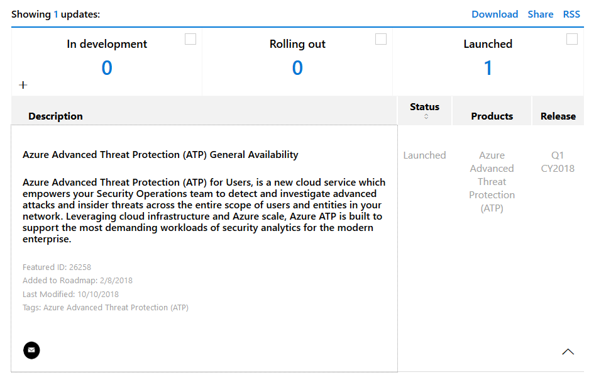611x377 pixels.
Task: Open the Azure ATP General Availability title
Action: [x=160, y=155]
